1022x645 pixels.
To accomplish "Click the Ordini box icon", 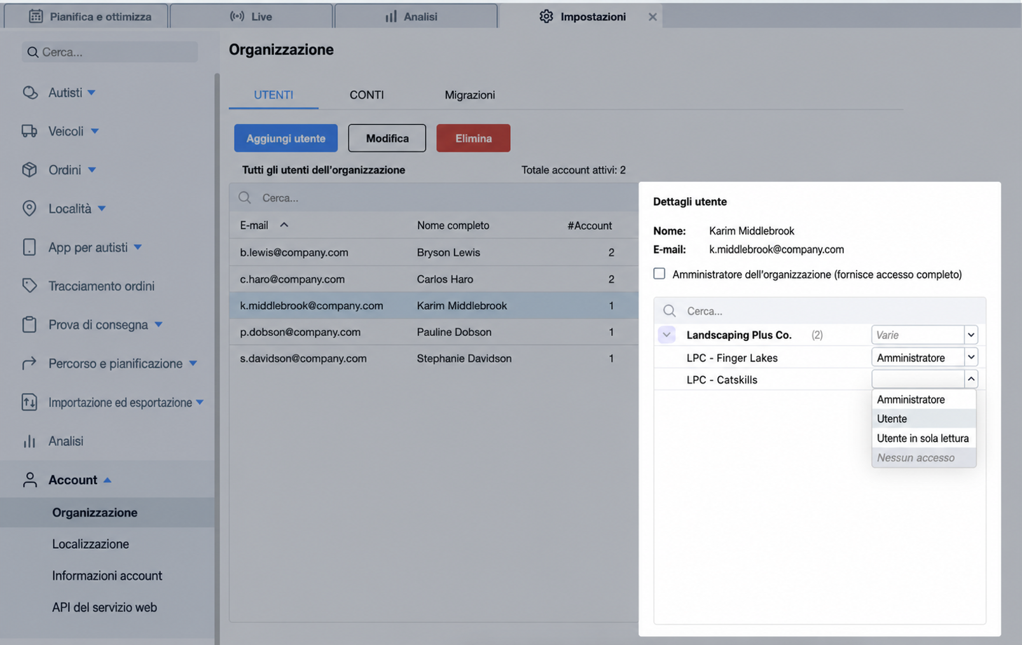I will click(x=29, y=170).
